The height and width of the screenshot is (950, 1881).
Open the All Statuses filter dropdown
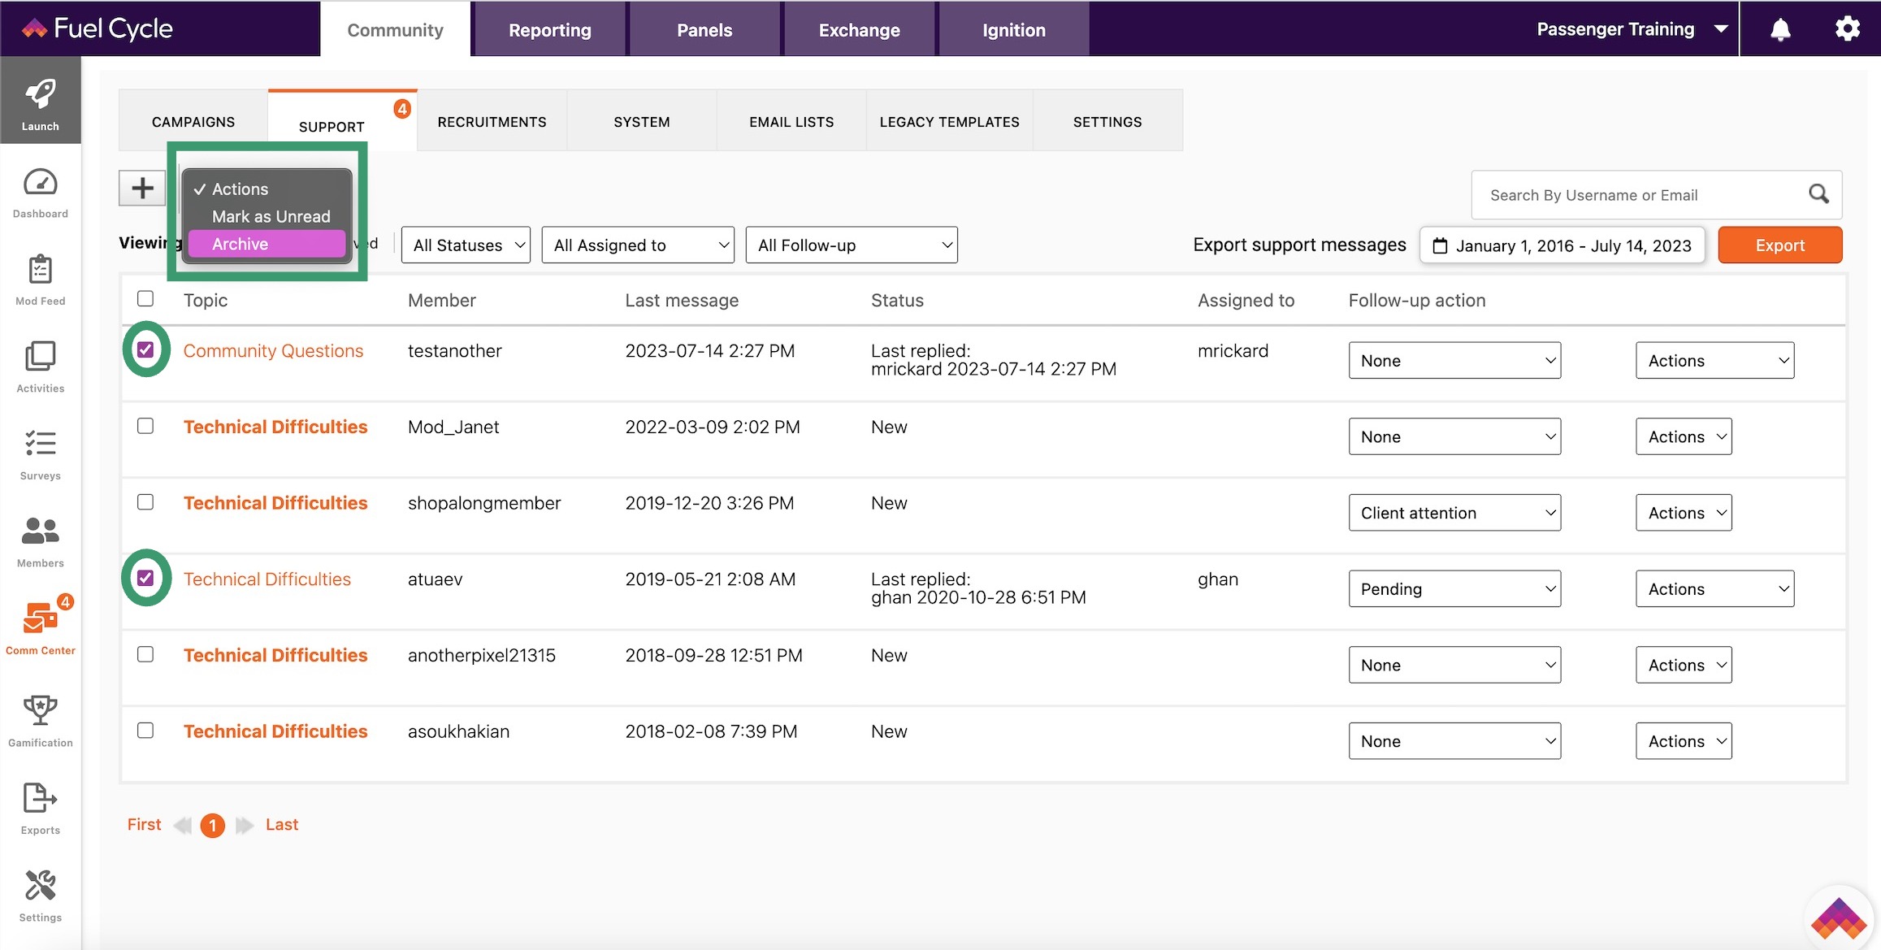pos(466,245)
